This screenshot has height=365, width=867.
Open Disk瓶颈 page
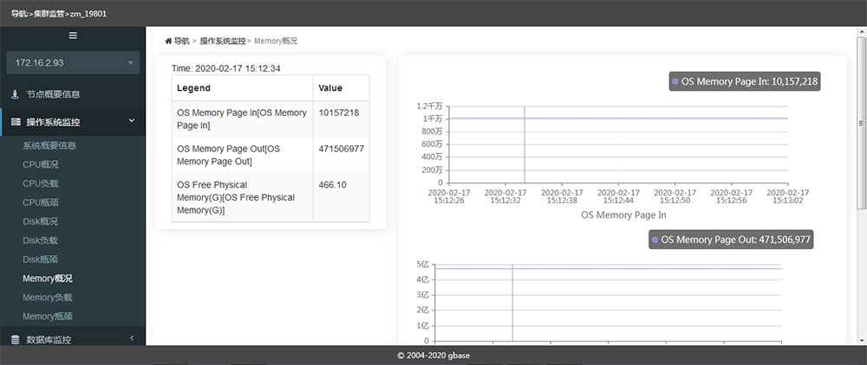point(40,259)
